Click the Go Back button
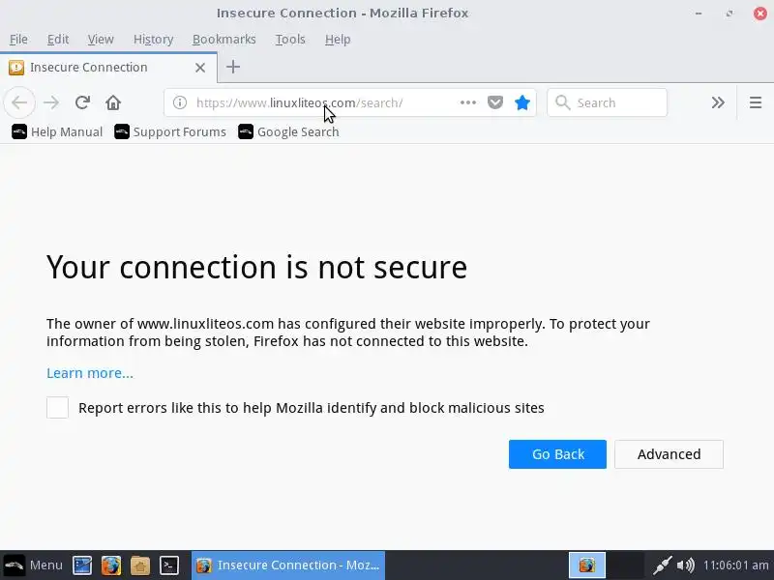This screenshot has width=774, height=580. [x=557, y=454]
